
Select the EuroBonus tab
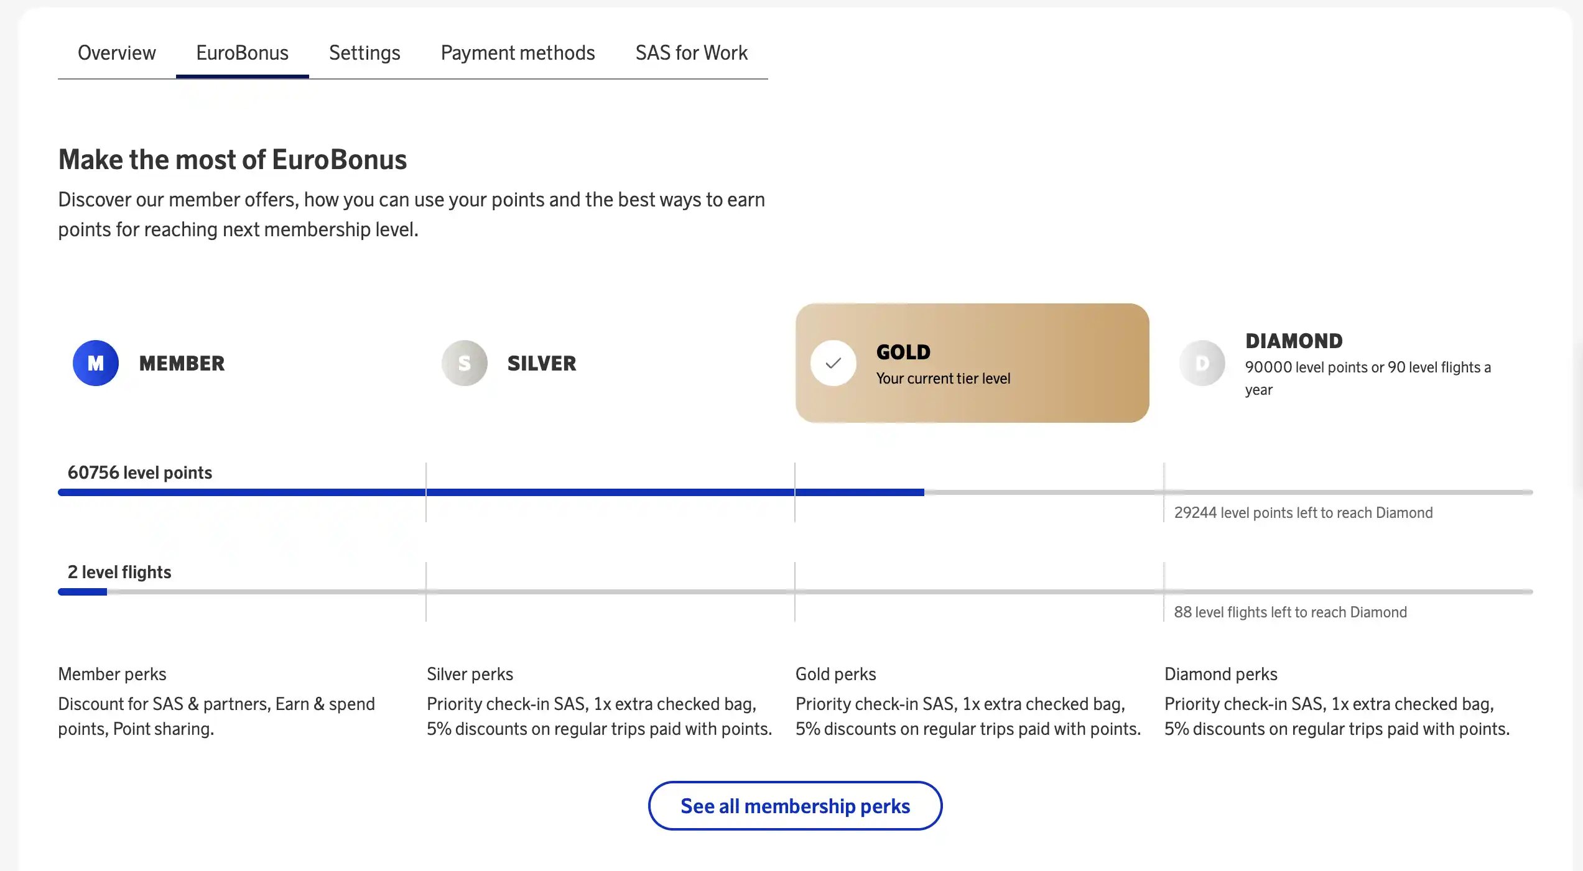click(242, 53)
